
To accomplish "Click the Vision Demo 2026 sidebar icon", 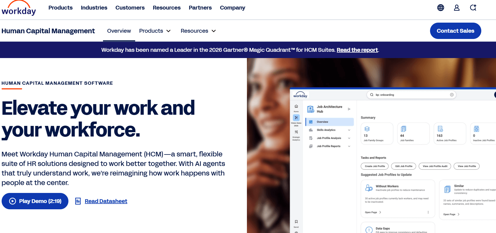I will [x=296, y=118].
